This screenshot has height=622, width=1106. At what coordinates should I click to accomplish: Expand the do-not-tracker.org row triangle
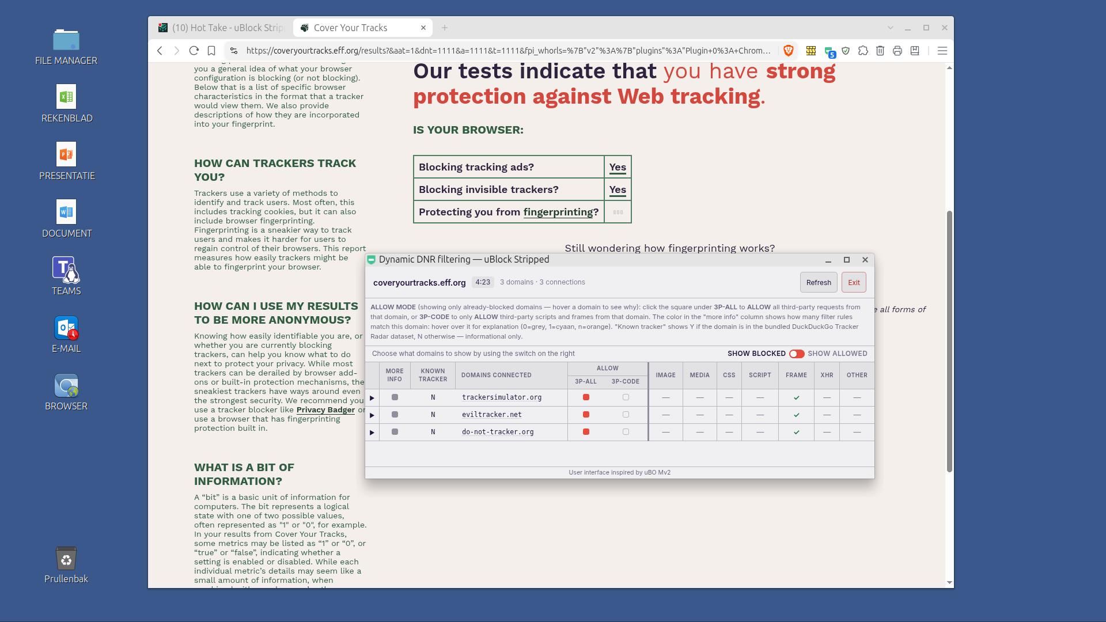372,433
